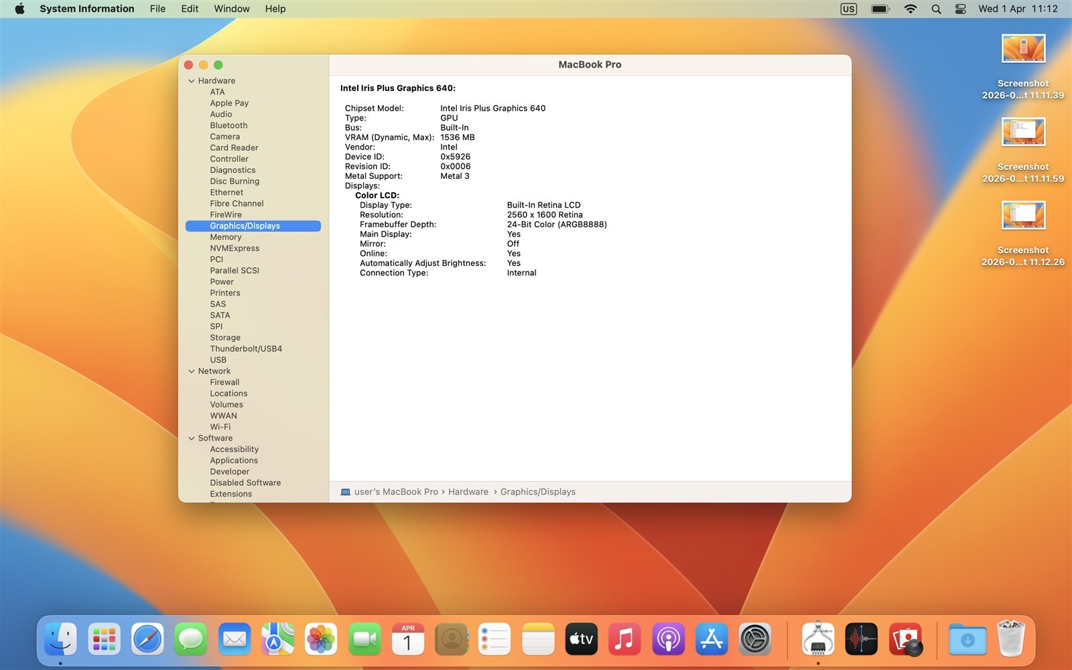Open System Information icon in the Dock
This screenshot has height=670, width=1072.
coord(817,639)
